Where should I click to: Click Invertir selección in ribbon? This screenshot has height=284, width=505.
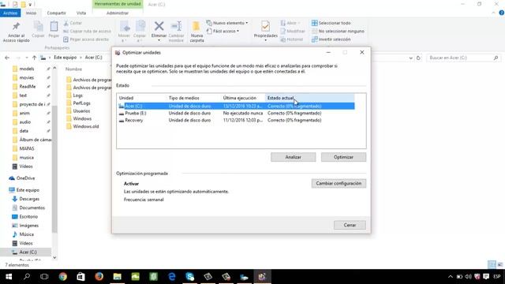click(331, 39)
